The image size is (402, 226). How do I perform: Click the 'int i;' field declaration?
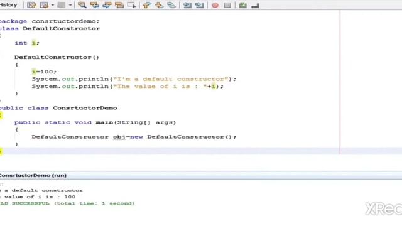[27, 43]
